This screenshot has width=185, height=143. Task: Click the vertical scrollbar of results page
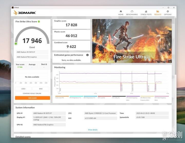coord(175,47)
